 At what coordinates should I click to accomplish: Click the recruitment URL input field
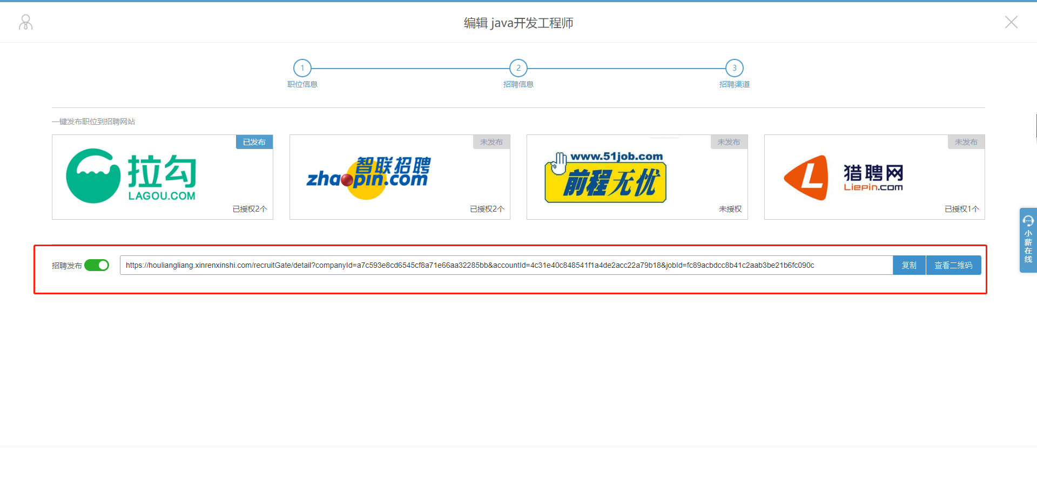(506, 265)
